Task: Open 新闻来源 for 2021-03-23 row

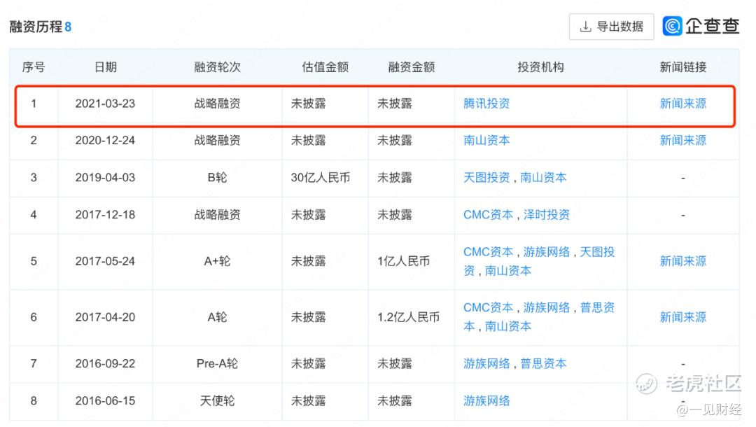Action: coord(682,104)
